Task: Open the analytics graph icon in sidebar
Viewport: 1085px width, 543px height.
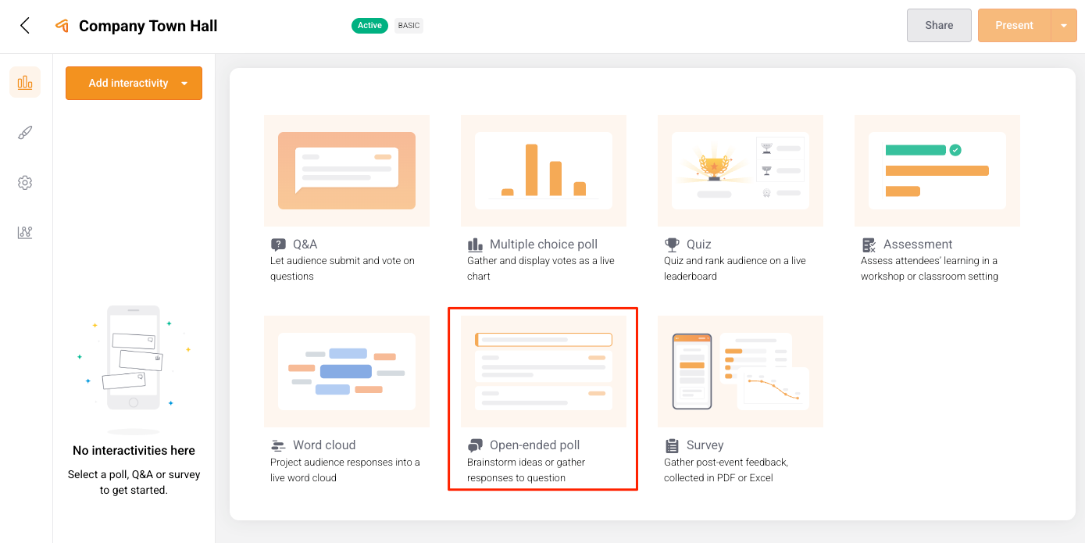Action: (25, 232)
